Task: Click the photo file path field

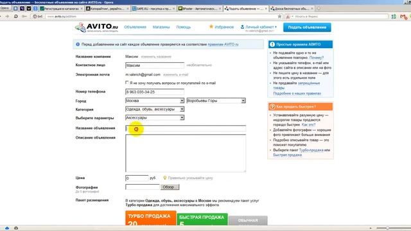Action: coord(143,187)
